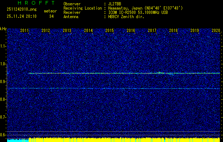Select the 2014 time axis label
The height and width of the screenshot is (142, 223).
[x=88, y=31]
